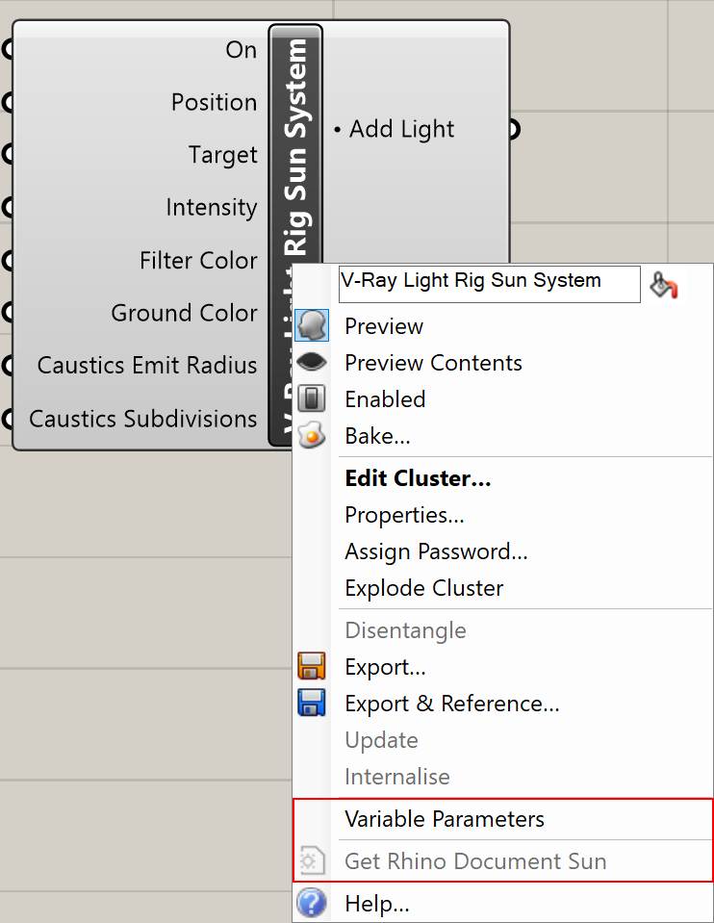
Task: Click the orange Export floppy disk icon
Action: click(x=312, y=666)
